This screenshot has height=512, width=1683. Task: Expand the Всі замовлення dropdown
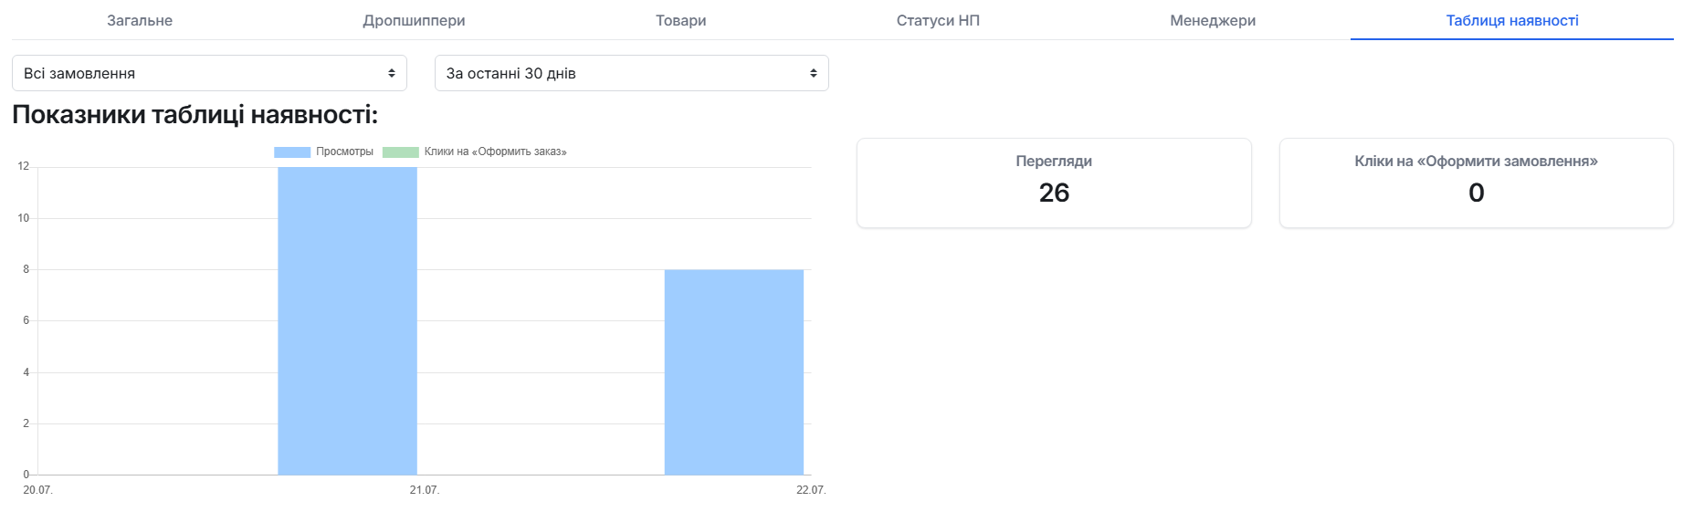[x=209, y=73]
